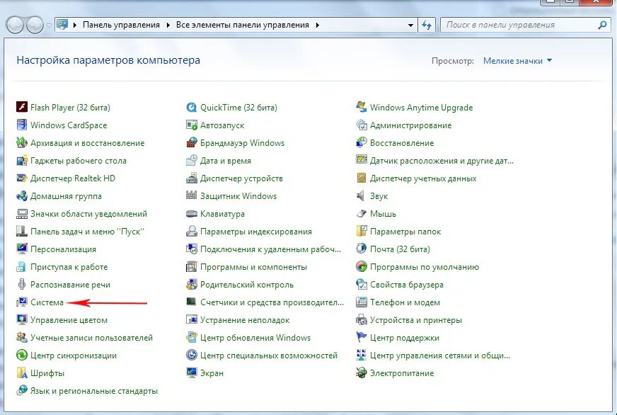Expand arrow after Все элементы панели управления

317,25
